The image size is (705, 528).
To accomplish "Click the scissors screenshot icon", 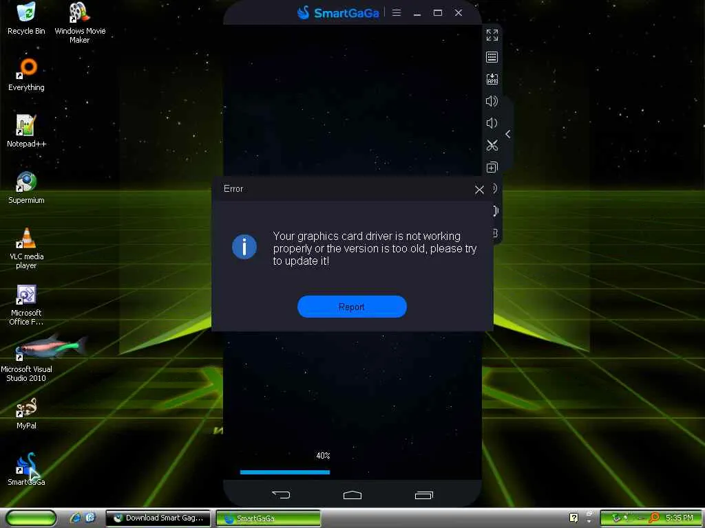I will pyautogui.click(x=492, y=145).
